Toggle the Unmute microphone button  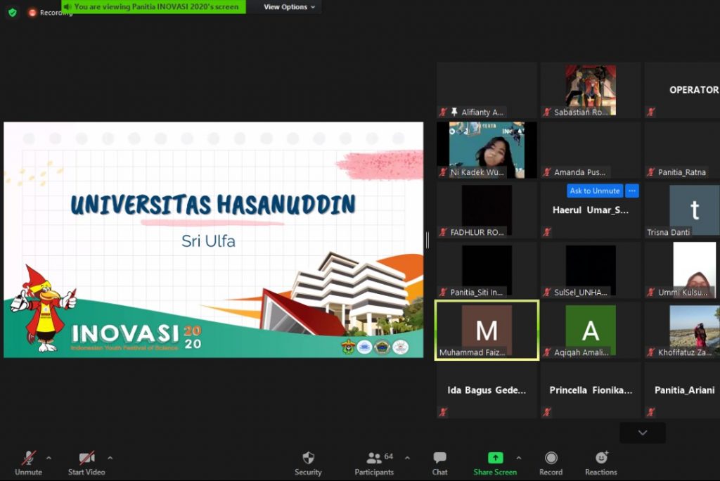click(x=28, y=458)
